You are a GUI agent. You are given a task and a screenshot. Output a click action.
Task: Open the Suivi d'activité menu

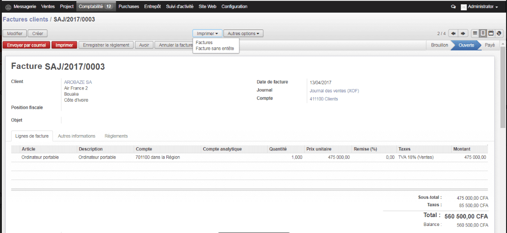tap(180, 7)
